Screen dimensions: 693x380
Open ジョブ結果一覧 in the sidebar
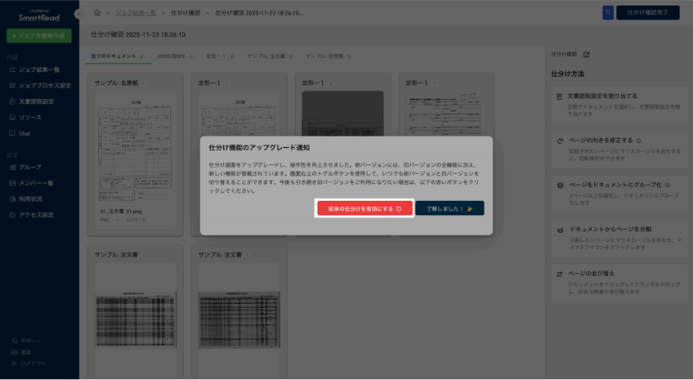pos(38,70)
